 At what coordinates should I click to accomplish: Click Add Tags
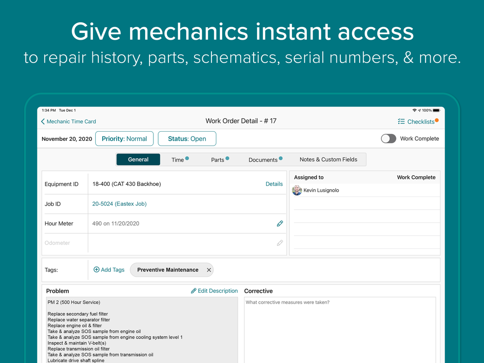pyautogui.click(x=109, y=270)
